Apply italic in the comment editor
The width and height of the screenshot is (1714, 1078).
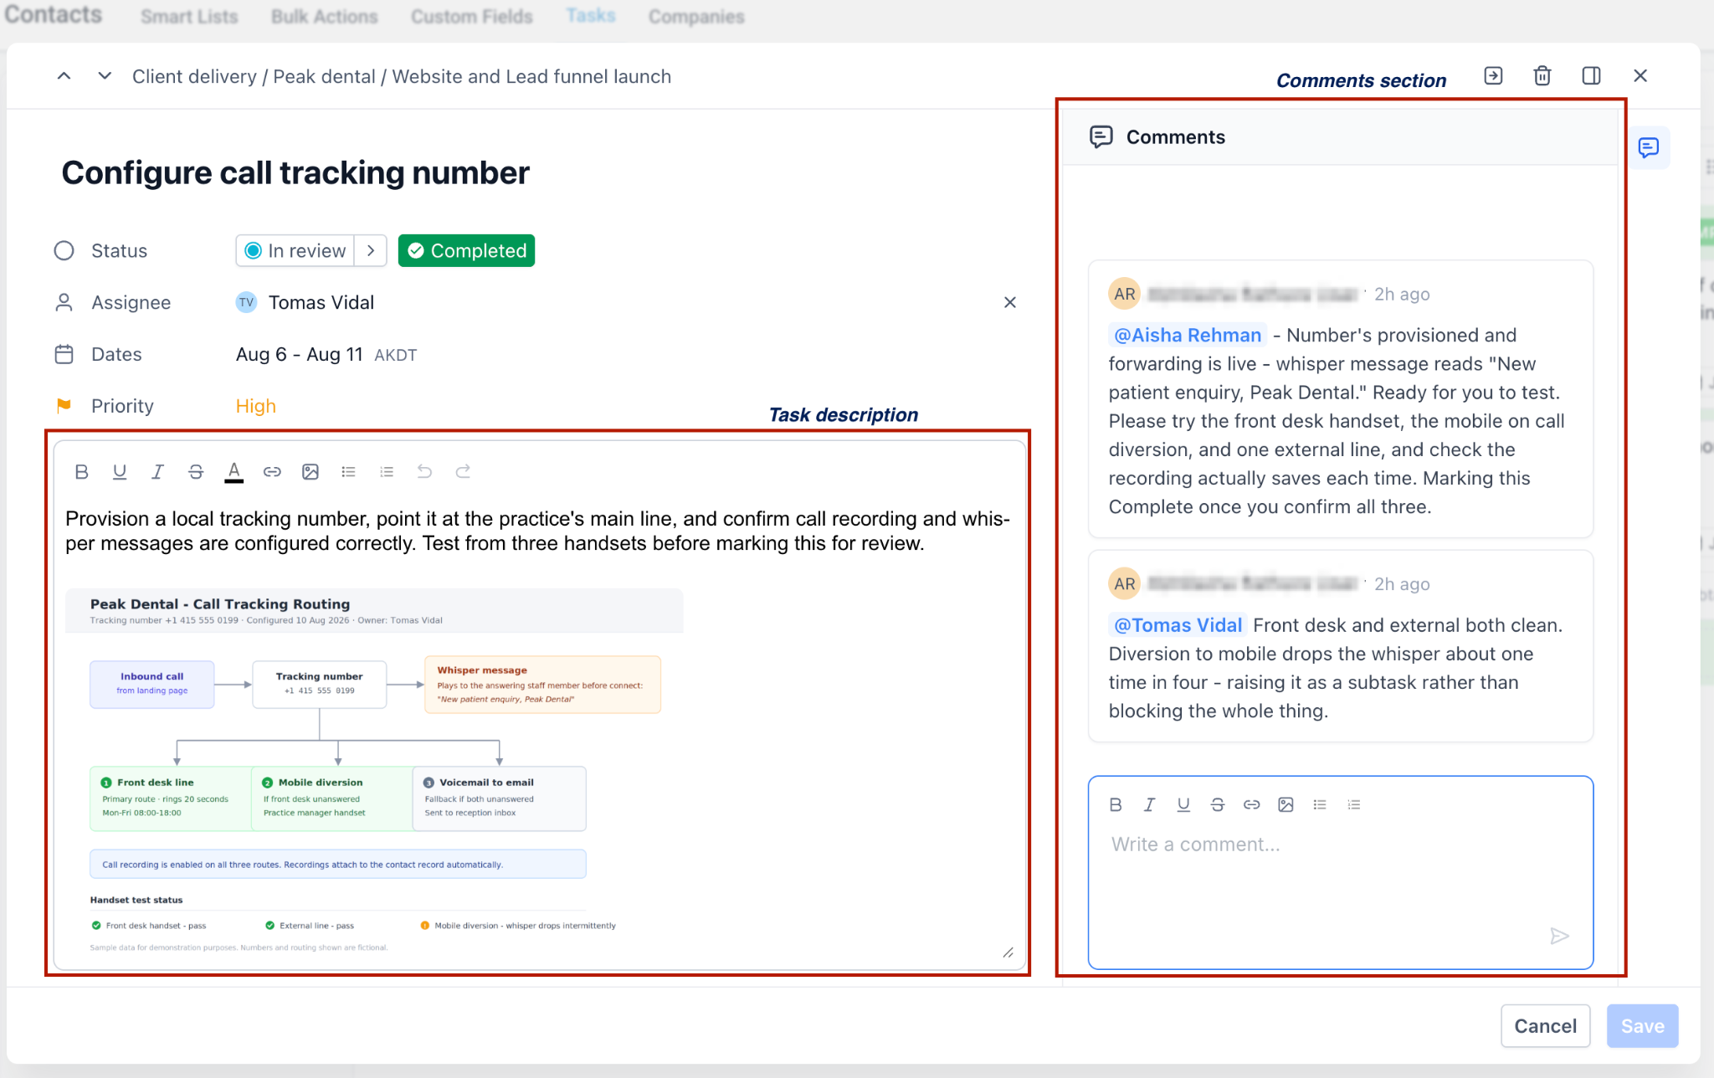(1150, 805)
